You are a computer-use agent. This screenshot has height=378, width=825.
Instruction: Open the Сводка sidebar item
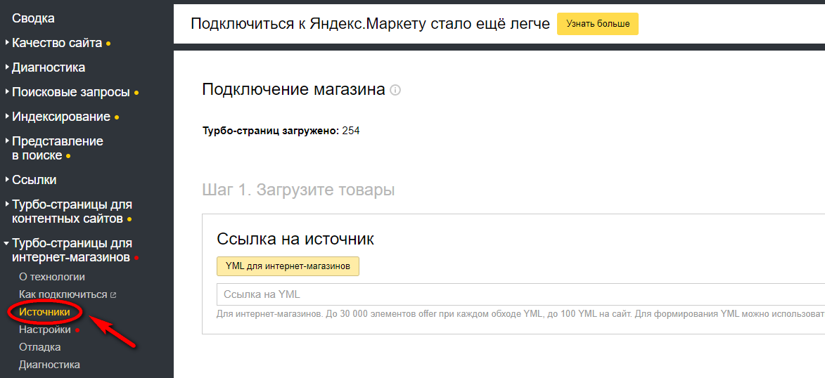click(33, 18)
